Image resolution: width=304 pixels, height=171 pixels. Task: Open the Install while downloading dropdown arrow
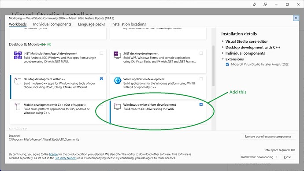coord(277,157)
